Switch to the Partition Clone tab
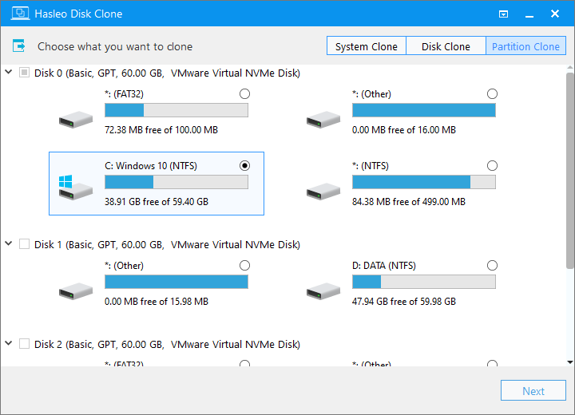Image resolution: width=575 pixels, height=415 pixels. (x=525, y=45)
